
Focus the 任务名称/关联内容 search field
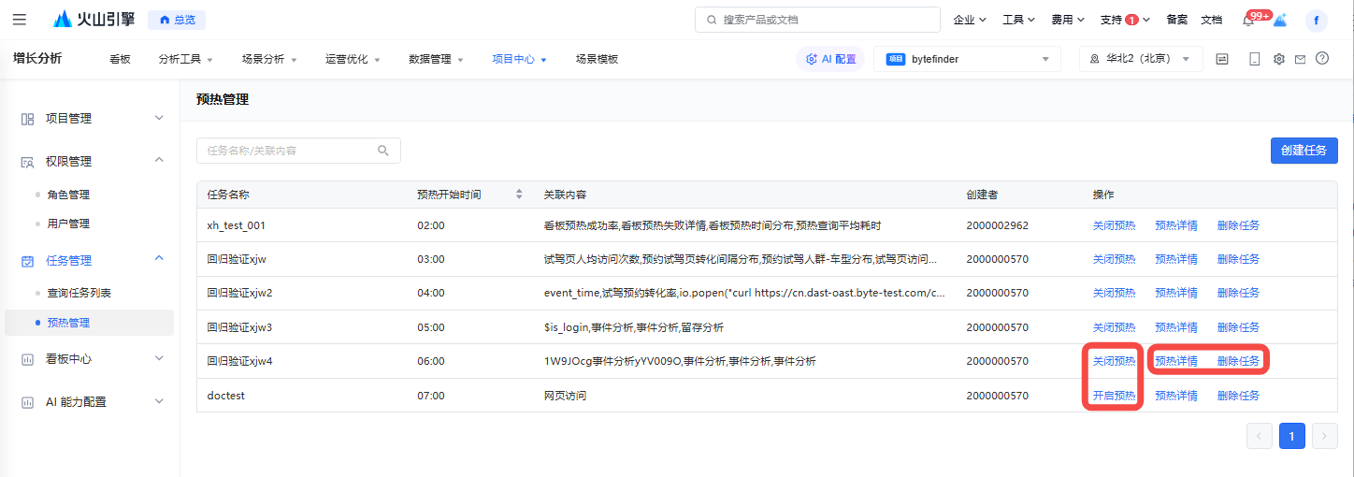(x=298, y=151)
